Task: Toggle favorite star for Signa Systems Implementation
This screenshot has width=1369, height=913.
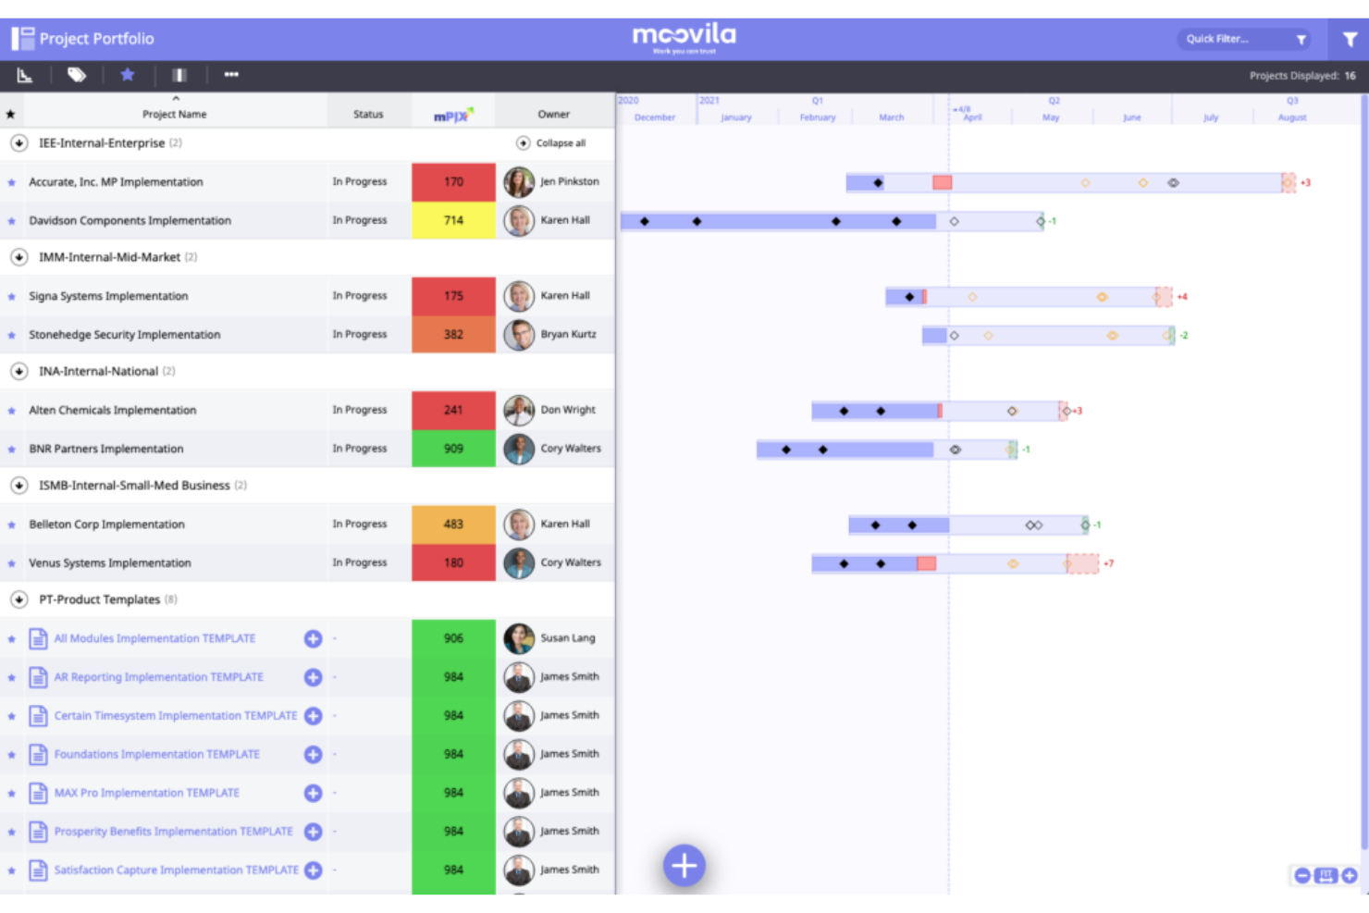Action: pos(11,297)
